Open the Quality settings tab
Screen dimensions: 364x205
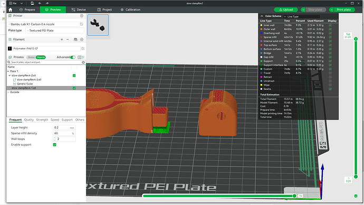[29, 120]
